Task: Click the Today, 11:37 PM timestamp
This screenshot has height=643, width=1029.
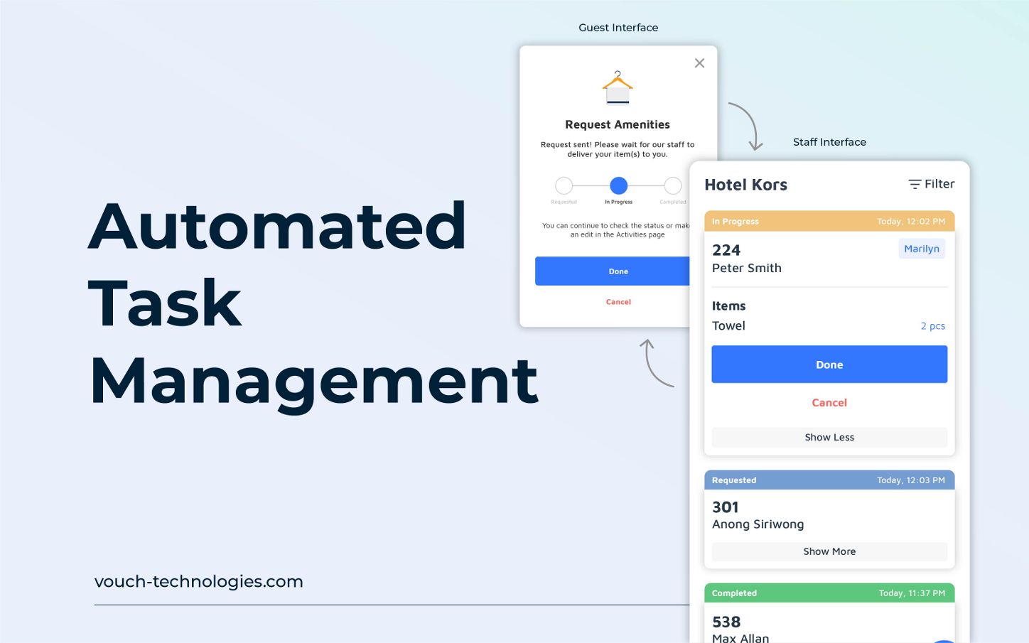Action: tap(912, 593)
